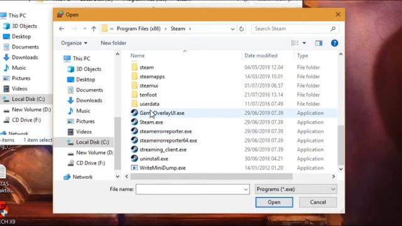Viewport: 402px width, 226px height.
Task: Select New Volume (D:) in dialog pane
Action: [x=94, y=153]
